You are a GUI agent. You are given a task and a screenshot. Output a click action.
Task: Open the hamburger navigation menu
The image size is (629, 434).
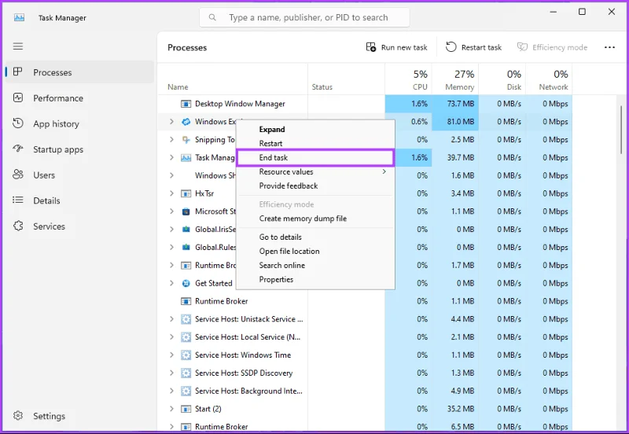click(18, 46)
